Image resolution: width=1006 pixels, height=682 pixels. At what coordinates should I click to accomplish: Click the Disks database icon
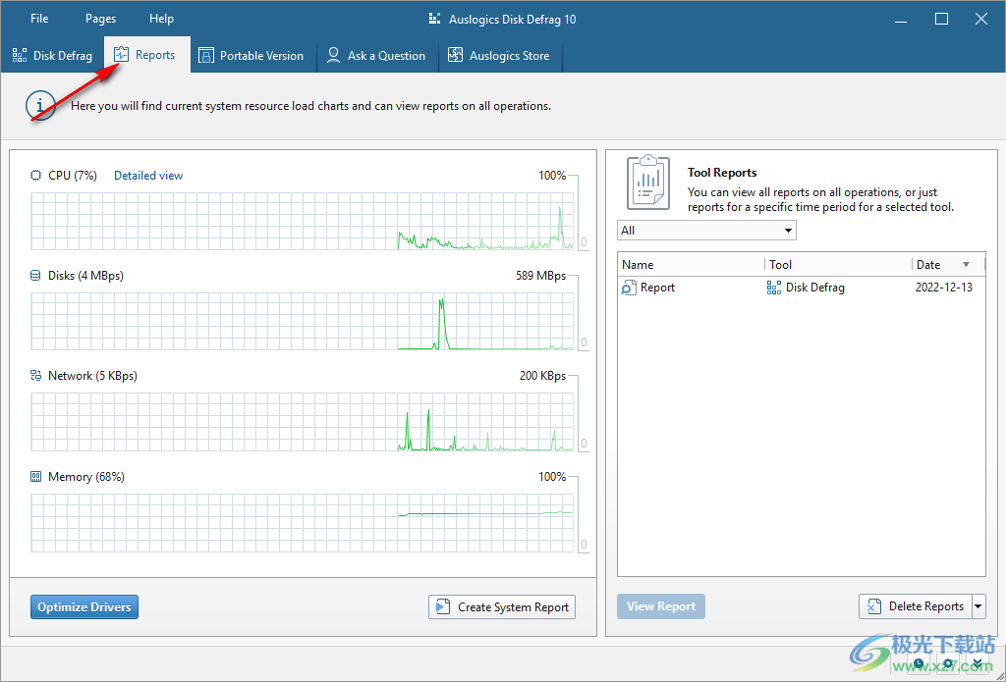click(x=35, y=276)
